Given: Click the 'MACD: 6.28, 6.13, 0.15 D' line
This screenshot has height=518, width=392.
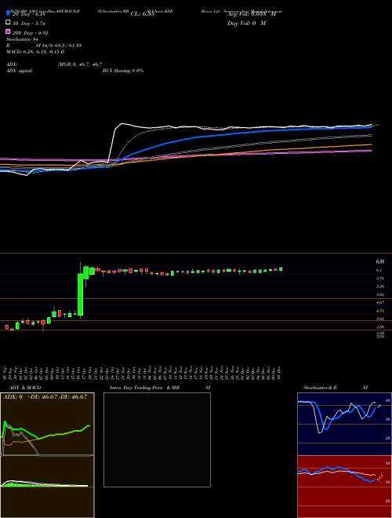Looking at the screenshot, I should [x=35, y=52].
